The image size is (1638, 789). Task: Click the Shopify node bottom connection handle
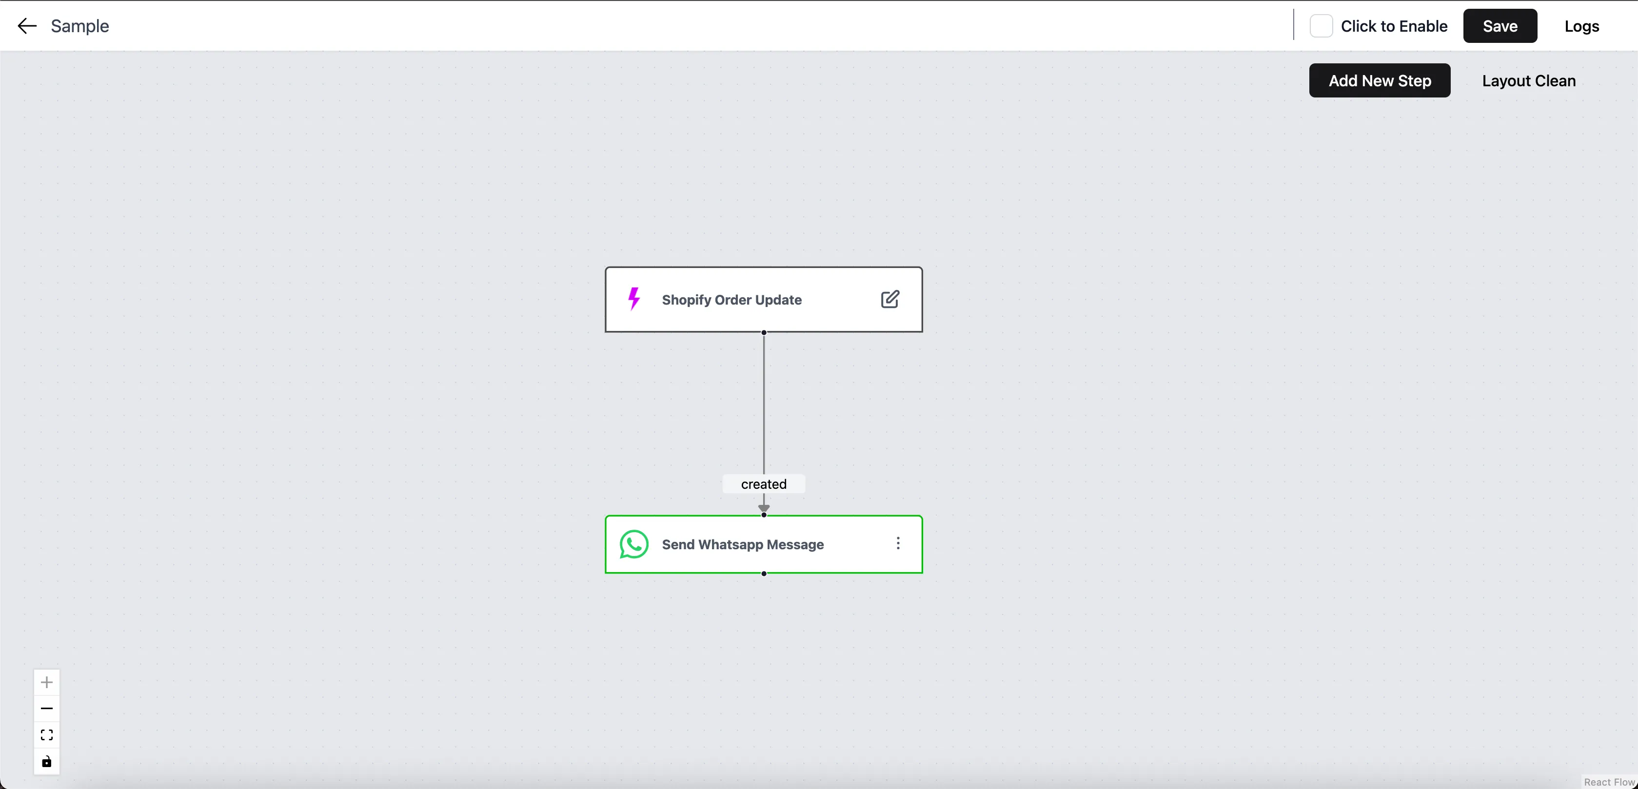click(x=764, y=332)
